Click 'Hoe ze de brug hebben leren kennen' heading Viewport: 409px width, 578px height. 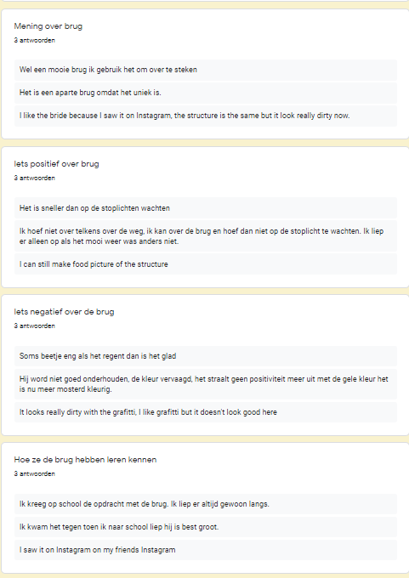(x=85, y=459)
